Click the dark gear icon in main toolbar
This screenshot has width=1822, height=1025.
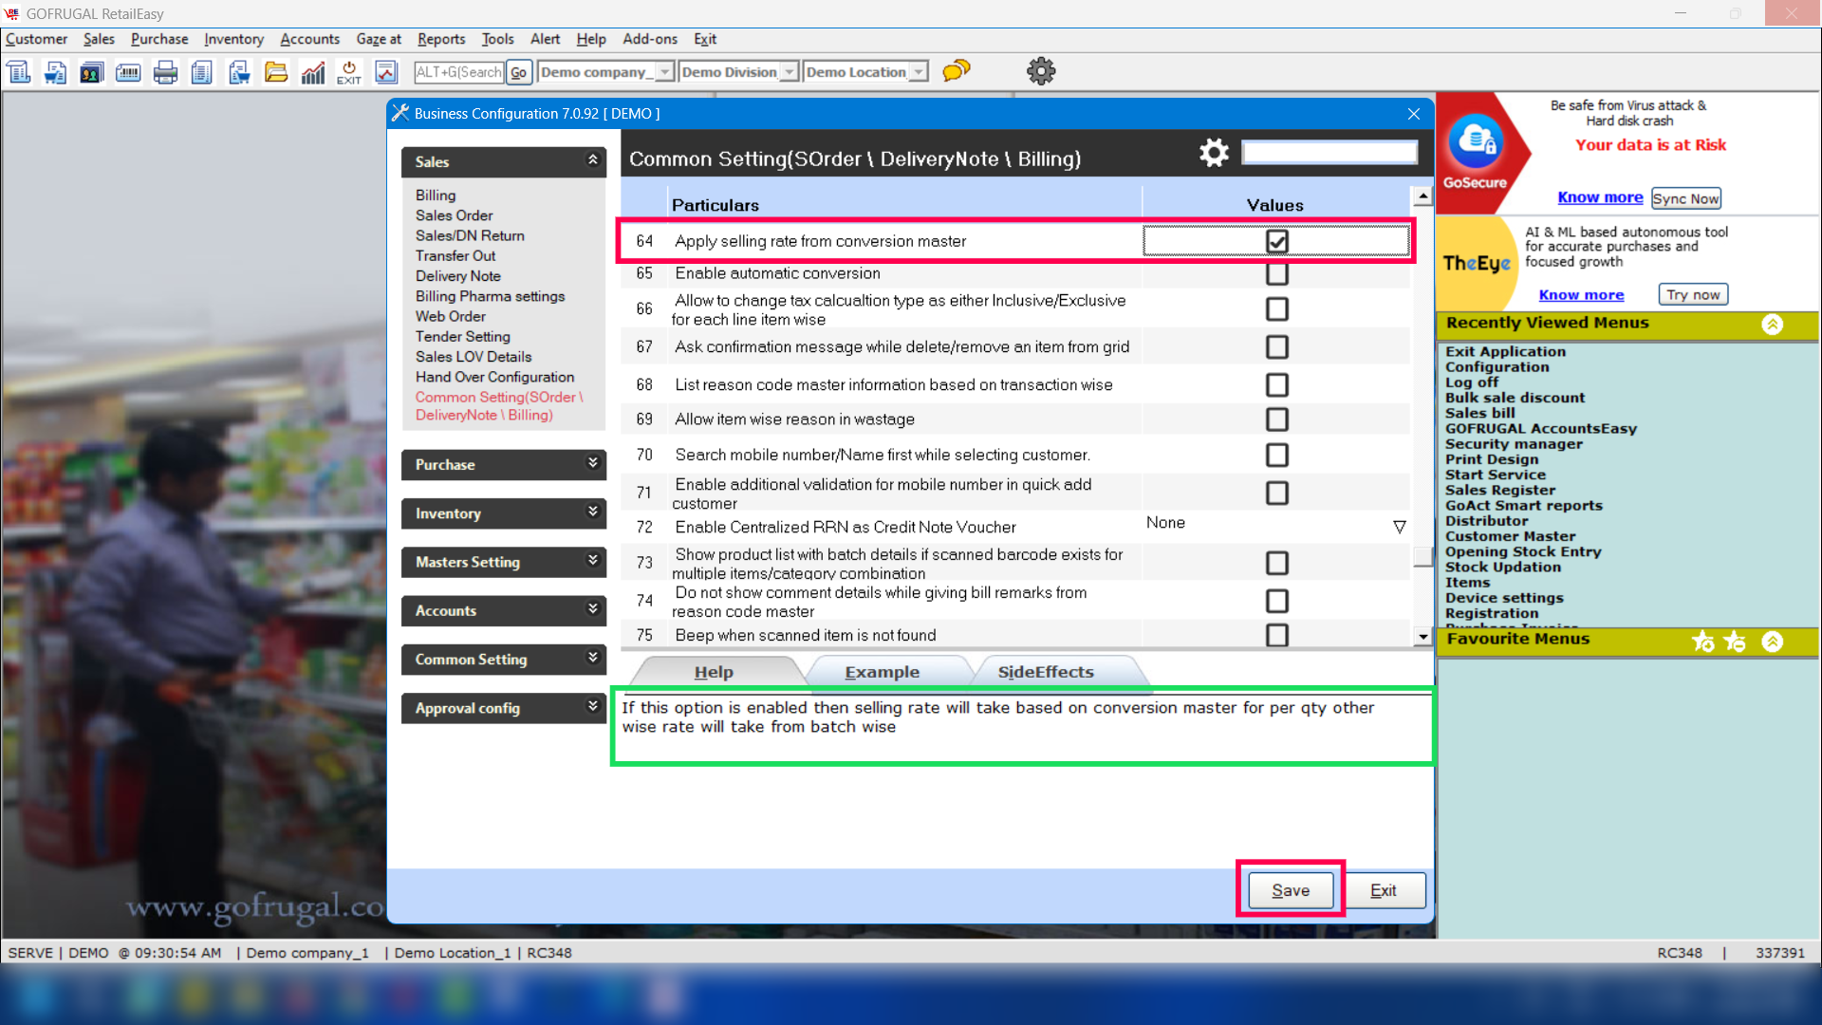[x=1041, y=71]
